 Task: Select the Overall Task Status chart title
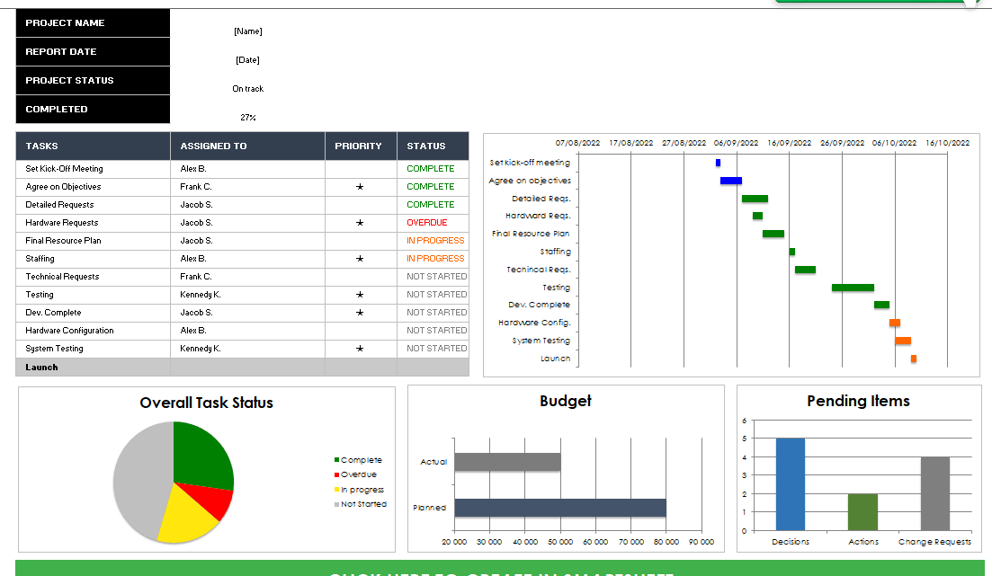pyautogui.click(x=206, y=403)
